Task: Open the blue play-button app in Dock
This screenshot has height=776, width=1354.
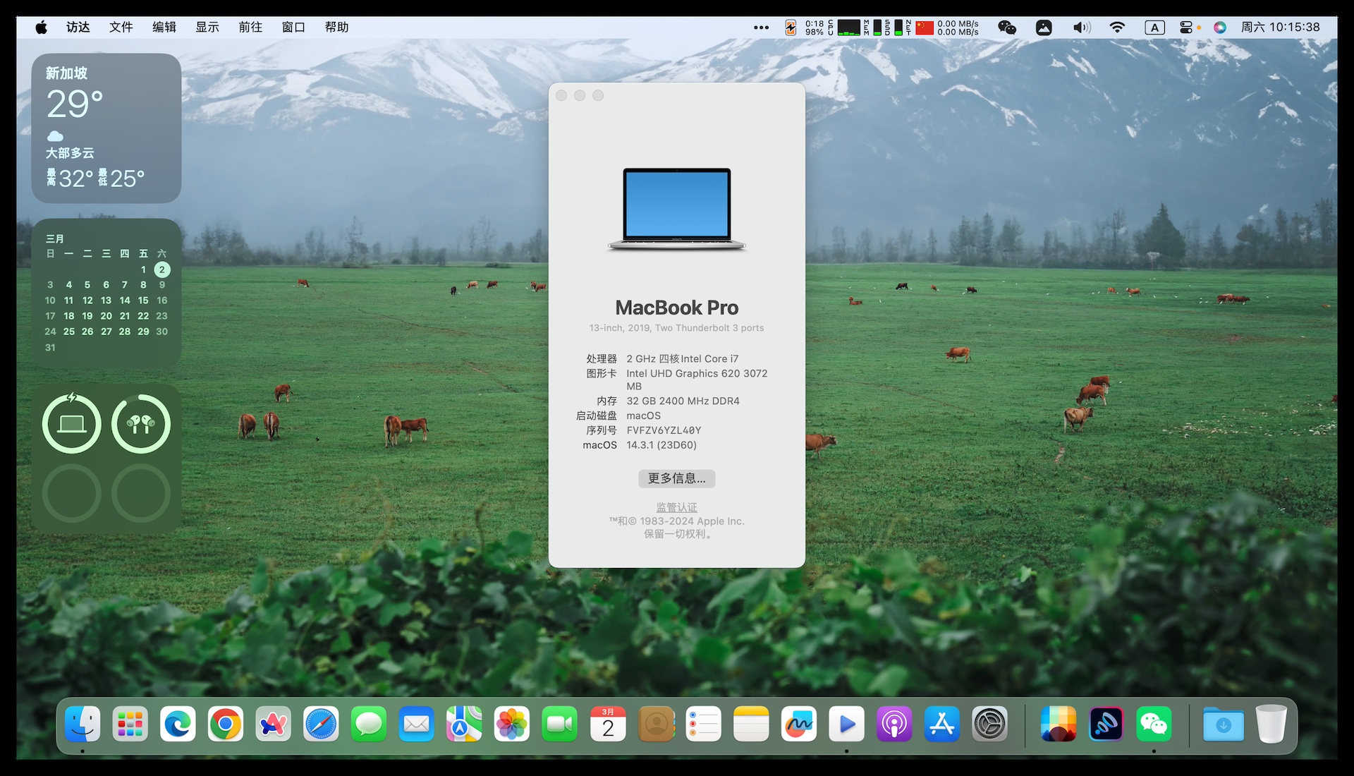Action: [x=847, y=724]
